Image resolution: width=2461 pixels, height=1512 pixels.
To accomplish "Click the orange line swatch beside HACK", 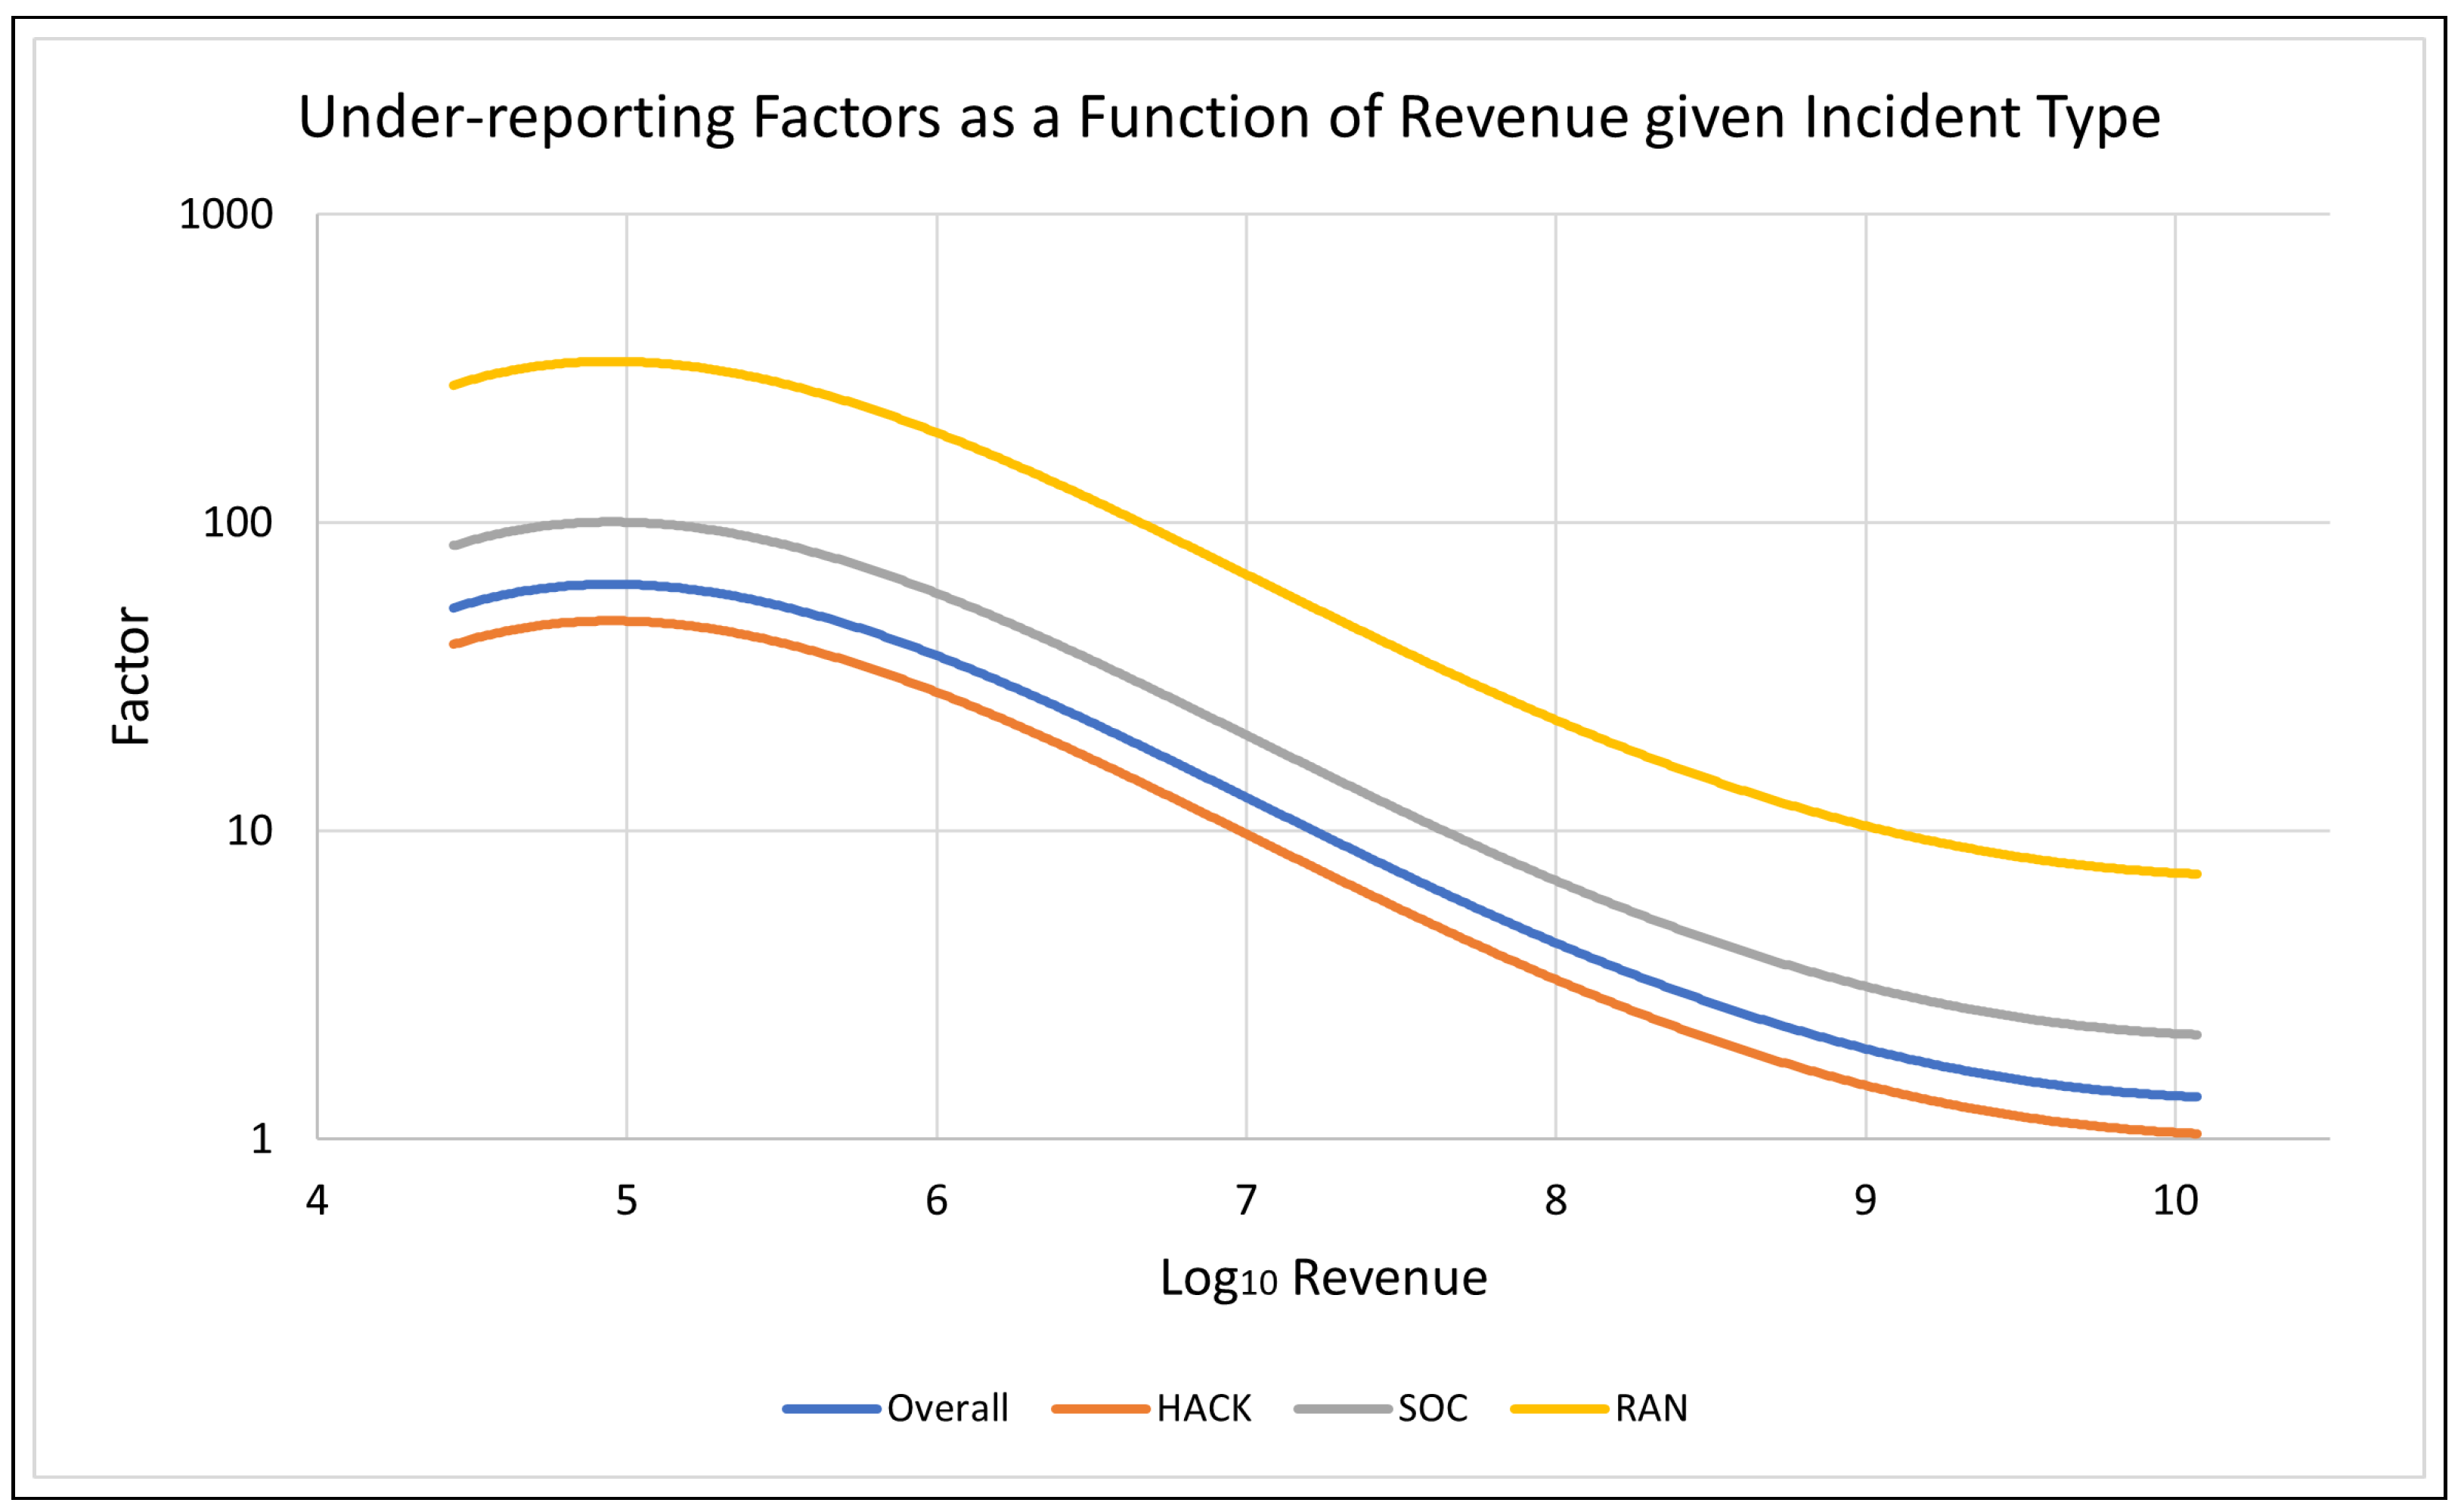I will 1101,1409.
